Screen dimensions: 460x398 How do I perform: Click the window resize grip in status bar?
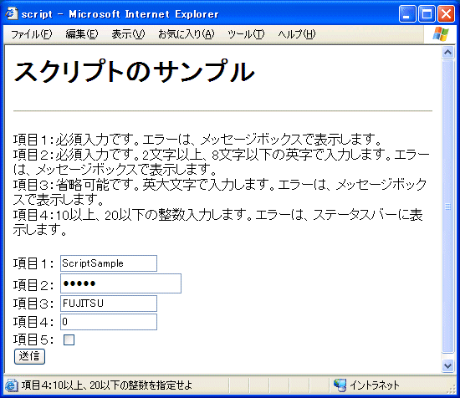tap(452, 389)
